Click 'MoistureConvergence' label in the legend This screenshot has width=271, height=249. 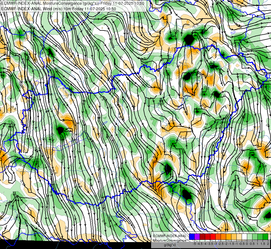tap(170, 240)
